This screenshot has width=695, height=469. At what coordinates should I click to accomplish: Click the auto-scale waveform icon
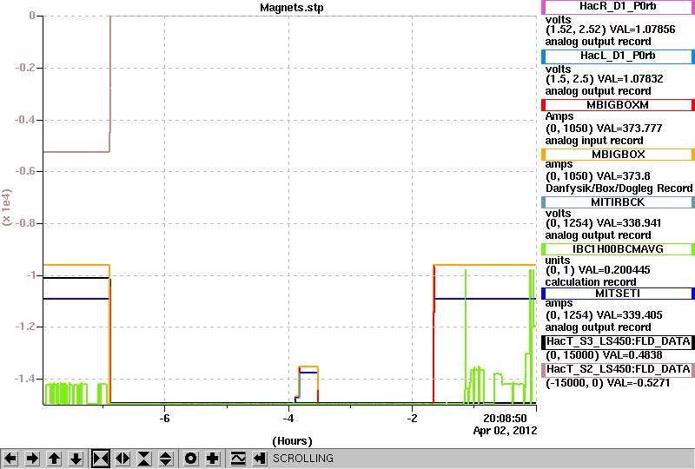click(x=238, y=458)
